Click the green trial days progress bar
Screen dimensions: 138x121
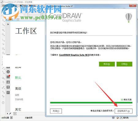point(91,103)
